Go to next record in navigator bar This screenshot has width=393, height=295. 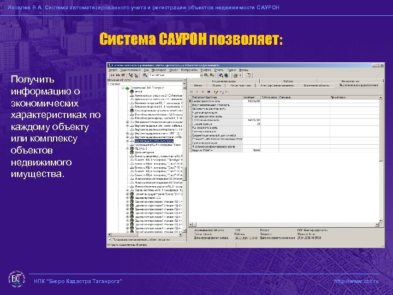[x=203, y=92]
